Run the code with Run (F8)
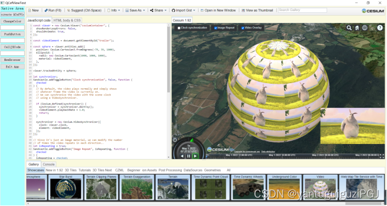The image size is (387, 206). click(x=53, y=11)
